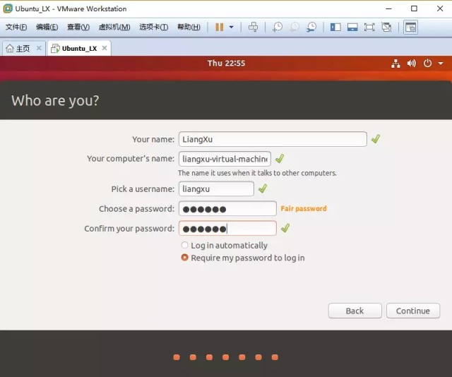The height and width of the screenshot is (377, 452).
Task: Open the console view icon
Action: (410, 28)
